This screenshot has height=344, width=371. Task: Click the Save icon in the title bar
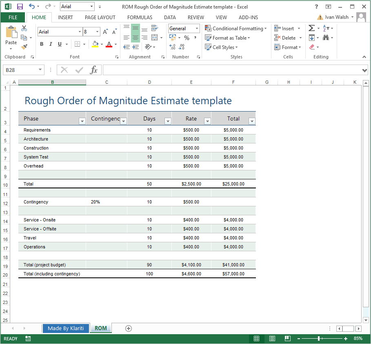tap(20, 7)
